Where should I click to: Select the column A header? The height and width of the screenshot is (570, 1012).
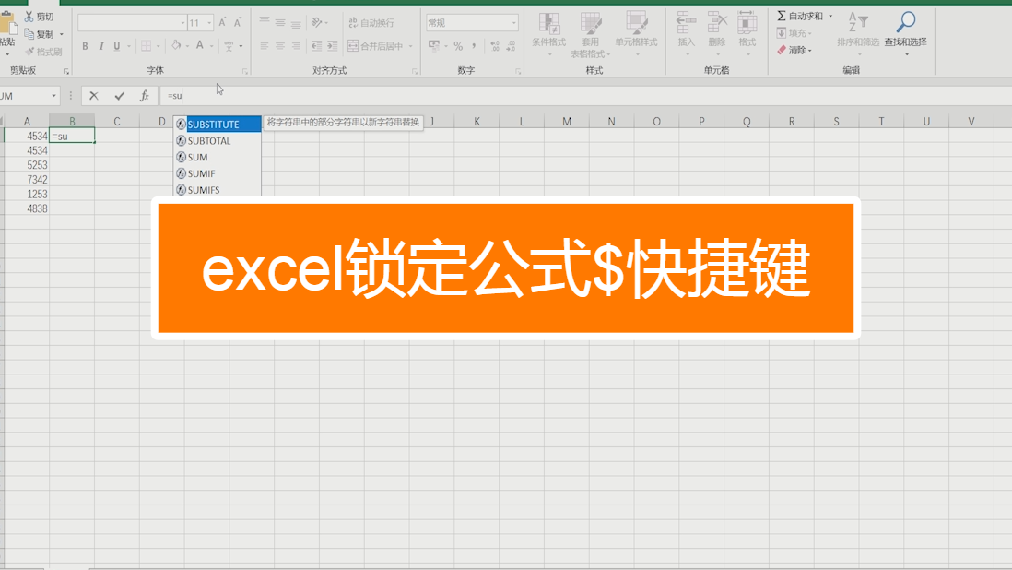point(27,122)
